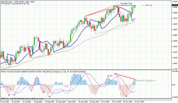Click the 1.3905 price axis label
The image size is (178, 103).
(x=175, y=63)
